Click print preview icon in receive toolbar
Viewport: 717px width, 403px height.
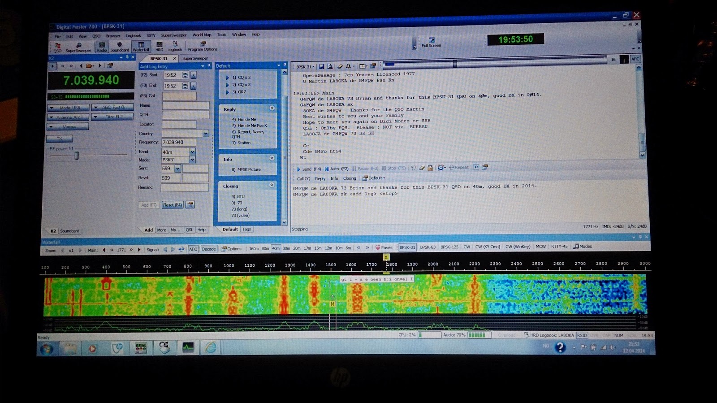330,66
